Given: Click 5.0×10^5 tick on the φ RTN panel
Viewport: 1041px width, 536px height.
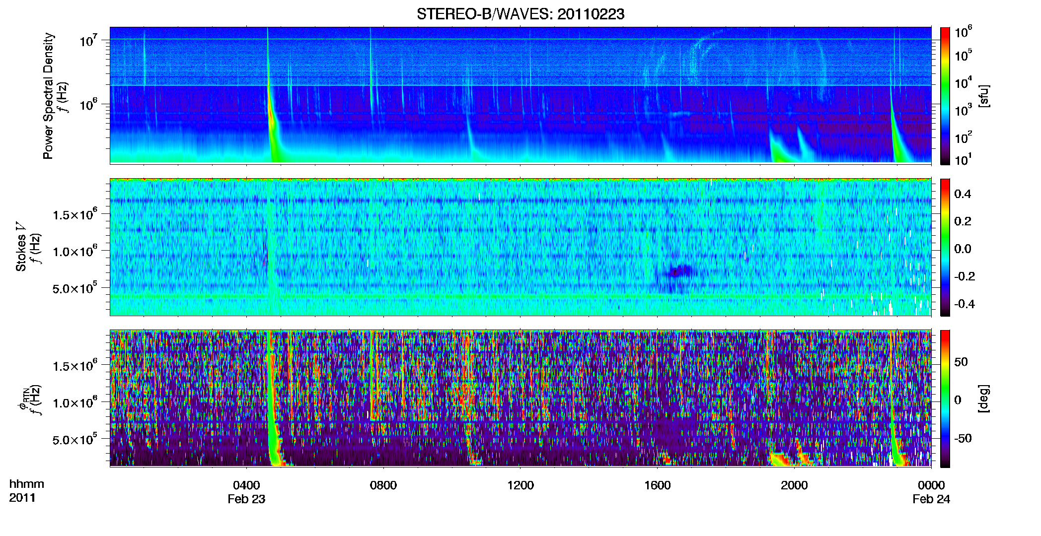Looking at the screenshot, I should (75, 440).
